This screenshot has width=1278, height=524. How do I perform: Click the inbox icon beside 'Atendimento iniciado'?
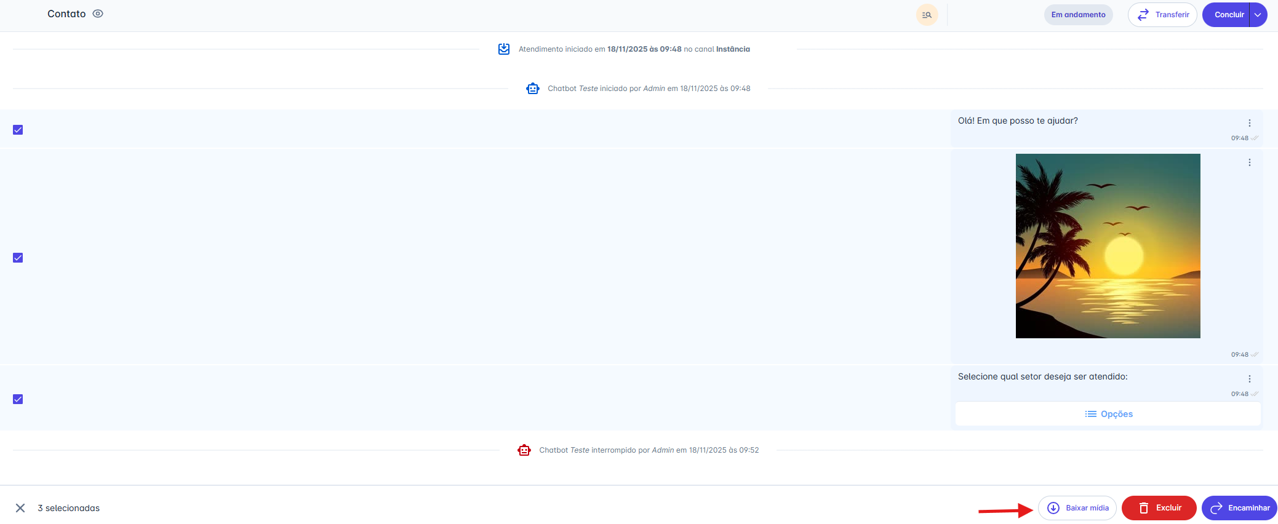[503, 49]
